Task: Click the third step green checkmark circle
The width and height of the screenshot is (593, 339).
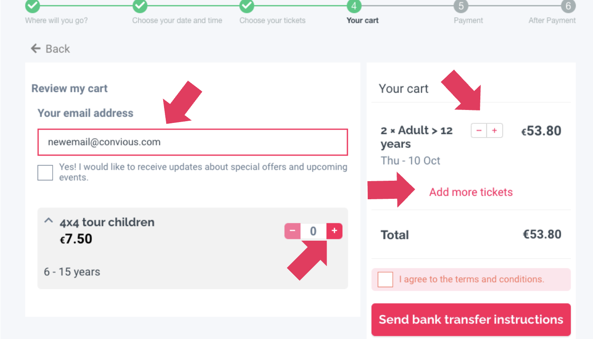Action: pos(247,6)
